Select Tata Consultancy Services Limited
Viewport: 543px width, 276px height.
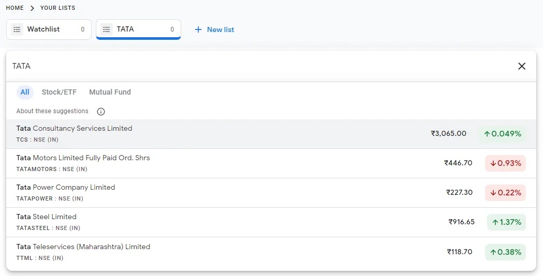pyautogui.click(x=271, y=134)
